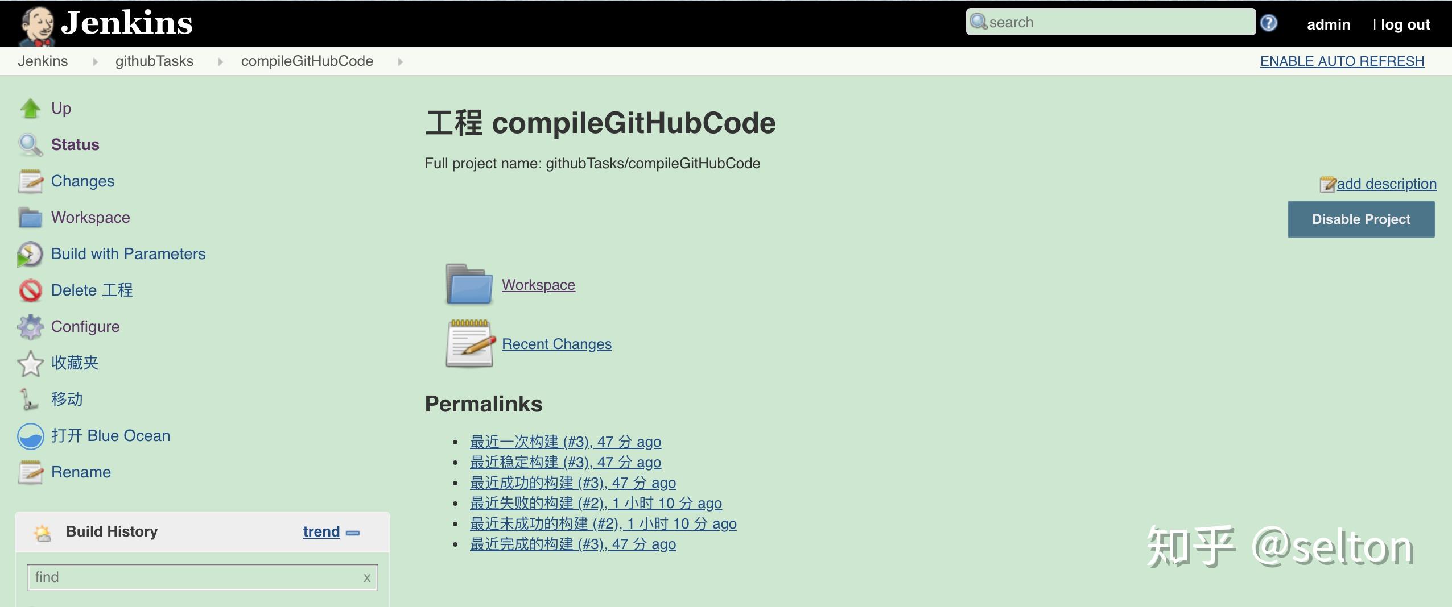Click the sidebar Workspace folder icon
This screenshot has height=607, width=1452.
click(30, 218)
